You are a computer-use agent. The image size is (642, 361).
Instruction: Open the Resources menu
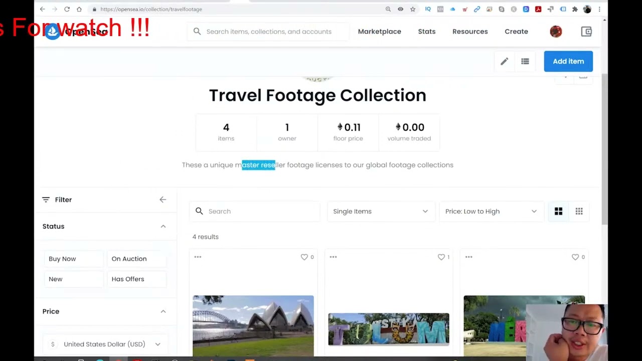(470, 32)
